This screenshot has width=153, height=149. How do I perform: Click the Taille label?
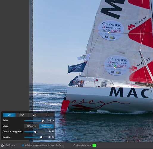click(x=5, y=120)
